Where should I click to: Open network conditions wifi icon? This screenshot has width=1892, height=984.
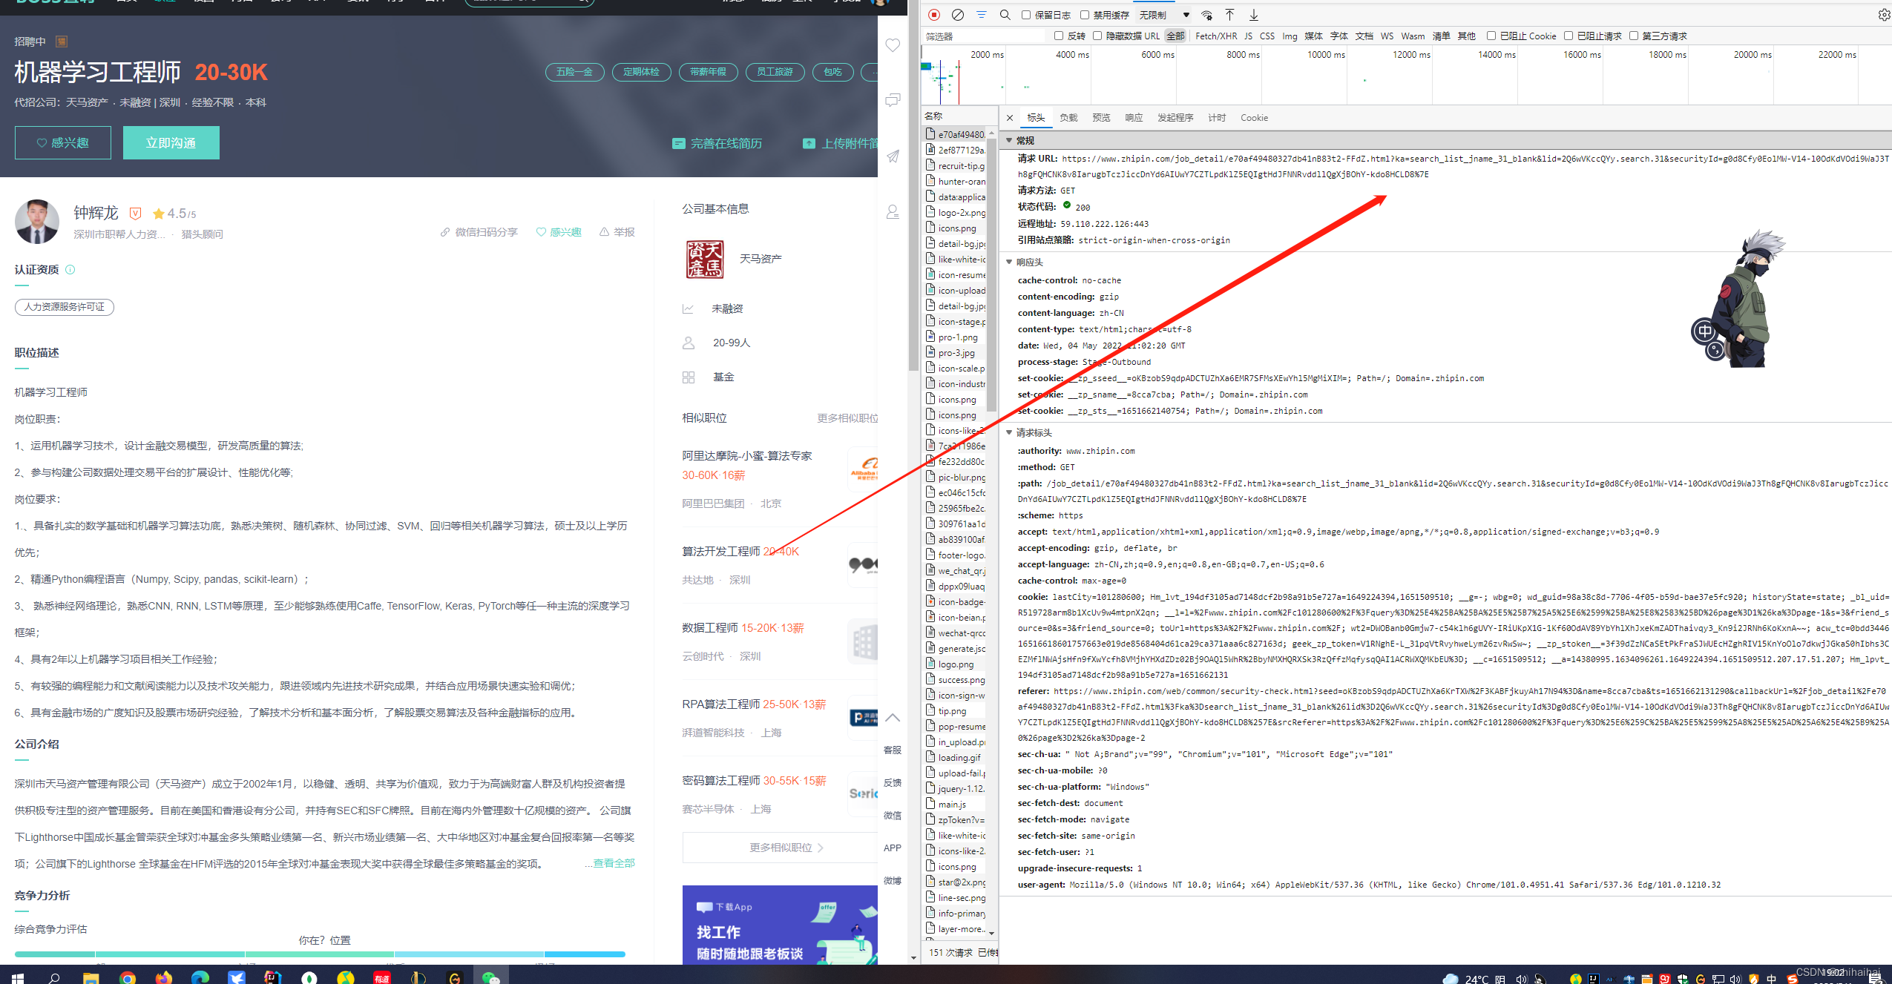coord(1207,15)
